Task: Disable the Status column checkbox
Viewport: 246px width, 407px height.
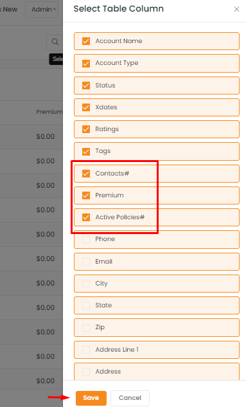Action: [x=86, y=86]
